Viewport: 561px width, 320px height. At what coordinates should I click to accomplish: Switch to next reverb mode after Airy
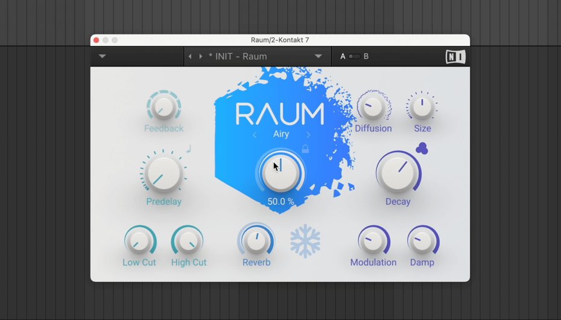click(x=308, y=135)
